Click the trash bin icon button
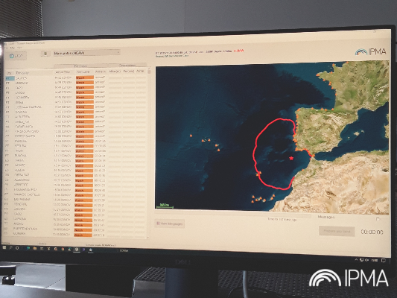Viewport: 397px width, 298px height. click(x=45, y=54)
